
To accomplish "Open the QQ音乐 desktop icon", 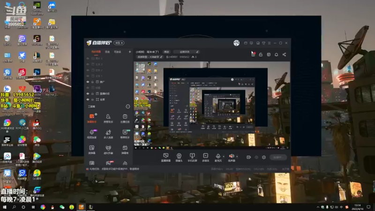I will coord(37,174).
